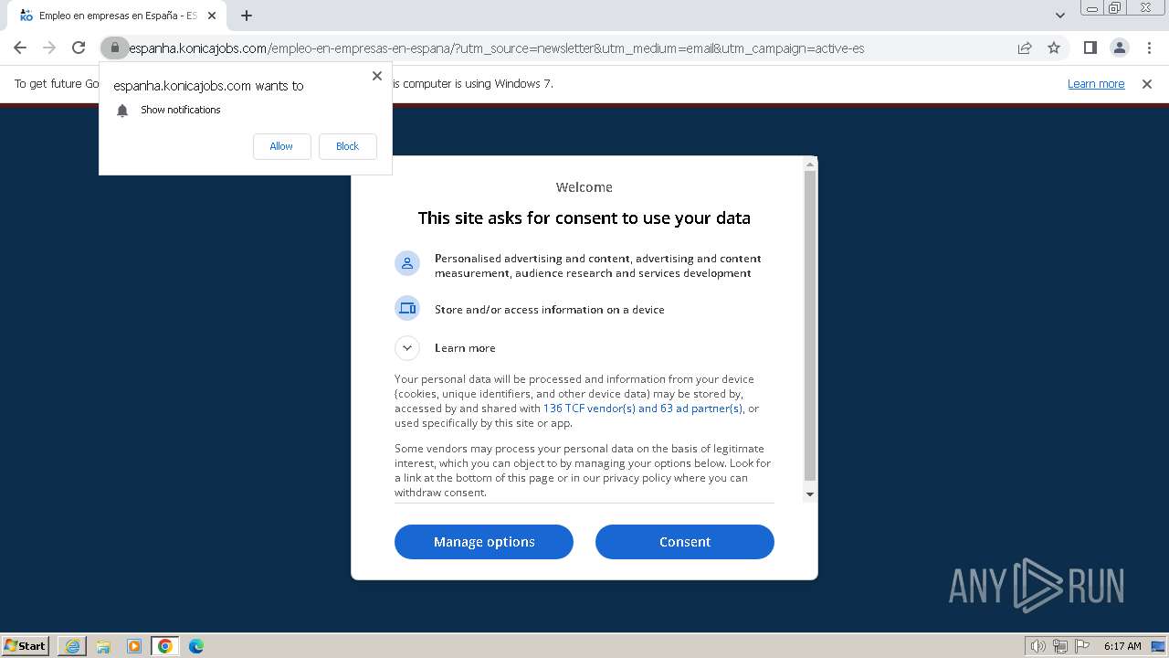
Task: Click the personalised advertising person icon
Action: (x=407, y=264)
